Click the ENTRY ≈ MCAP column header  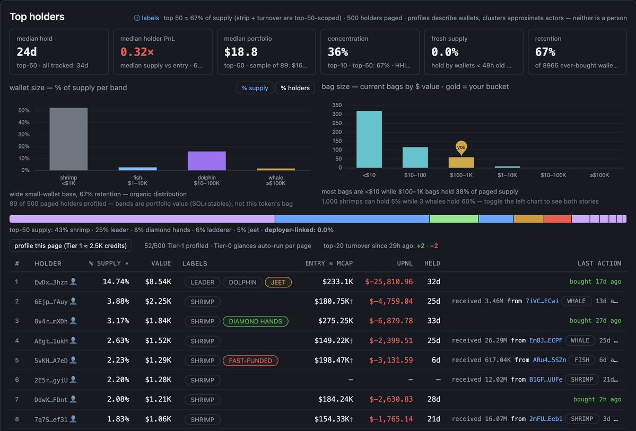coord(329,263)
